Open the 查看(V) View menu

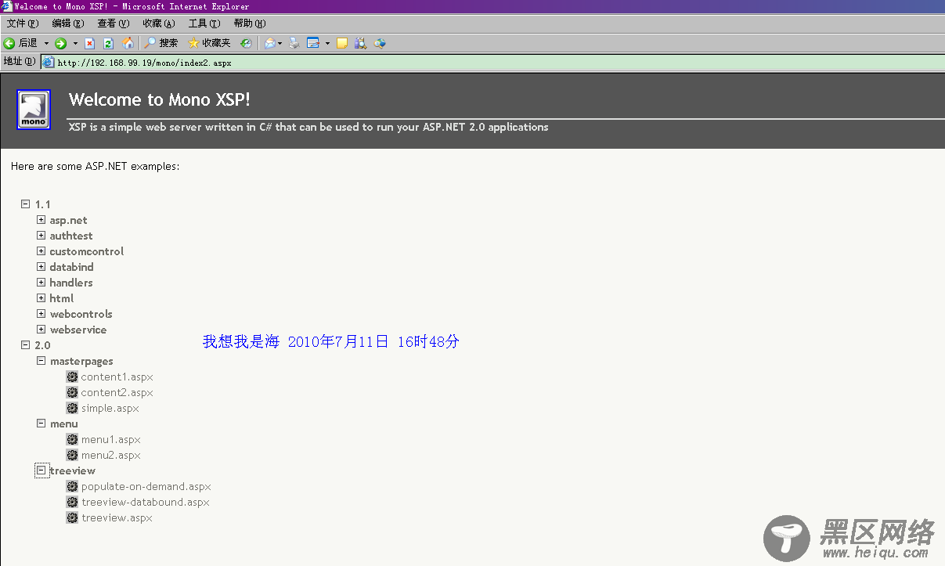tap(113, 23)
